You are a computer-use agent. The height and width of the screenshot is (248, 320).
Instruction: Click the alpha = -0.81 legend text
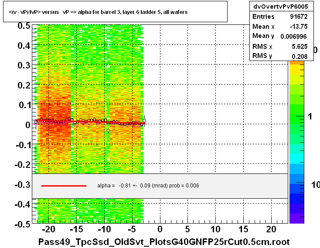tap(148, 186)
